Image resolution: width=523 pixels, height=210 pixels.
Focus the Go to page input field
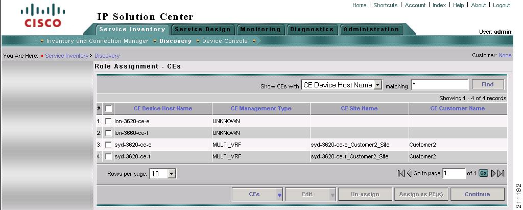point(454,173)
